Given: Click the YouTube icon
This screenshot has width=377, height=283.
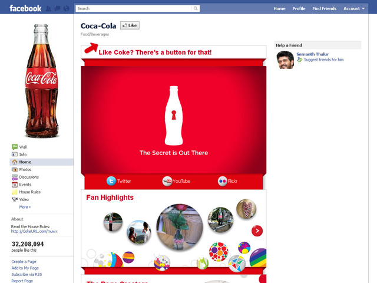Looking at the screenshot, I should point(167,181).
